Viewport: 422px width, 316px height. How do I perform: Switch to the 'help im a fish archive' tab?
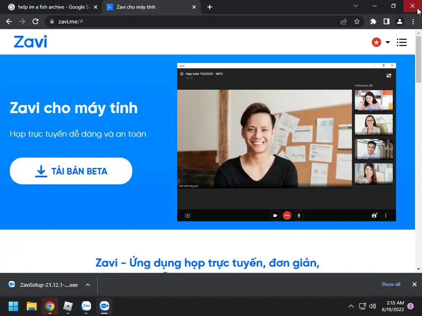[51, 7]
